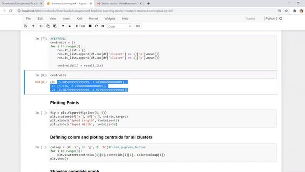Run the selected cell
305x172 pixels.
[x=81, y=26]
